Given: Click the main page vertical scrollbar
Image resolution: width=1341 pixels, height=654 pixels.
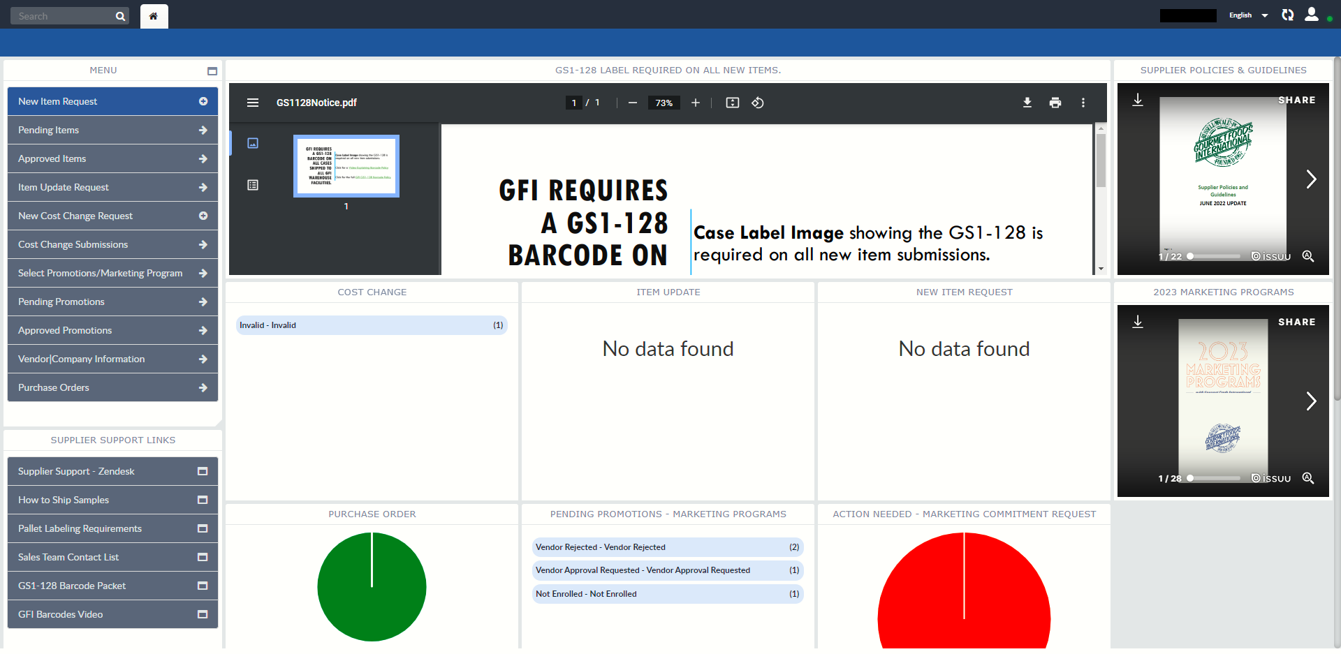Looking at the screenshot, I should [x=1337, y=229].
